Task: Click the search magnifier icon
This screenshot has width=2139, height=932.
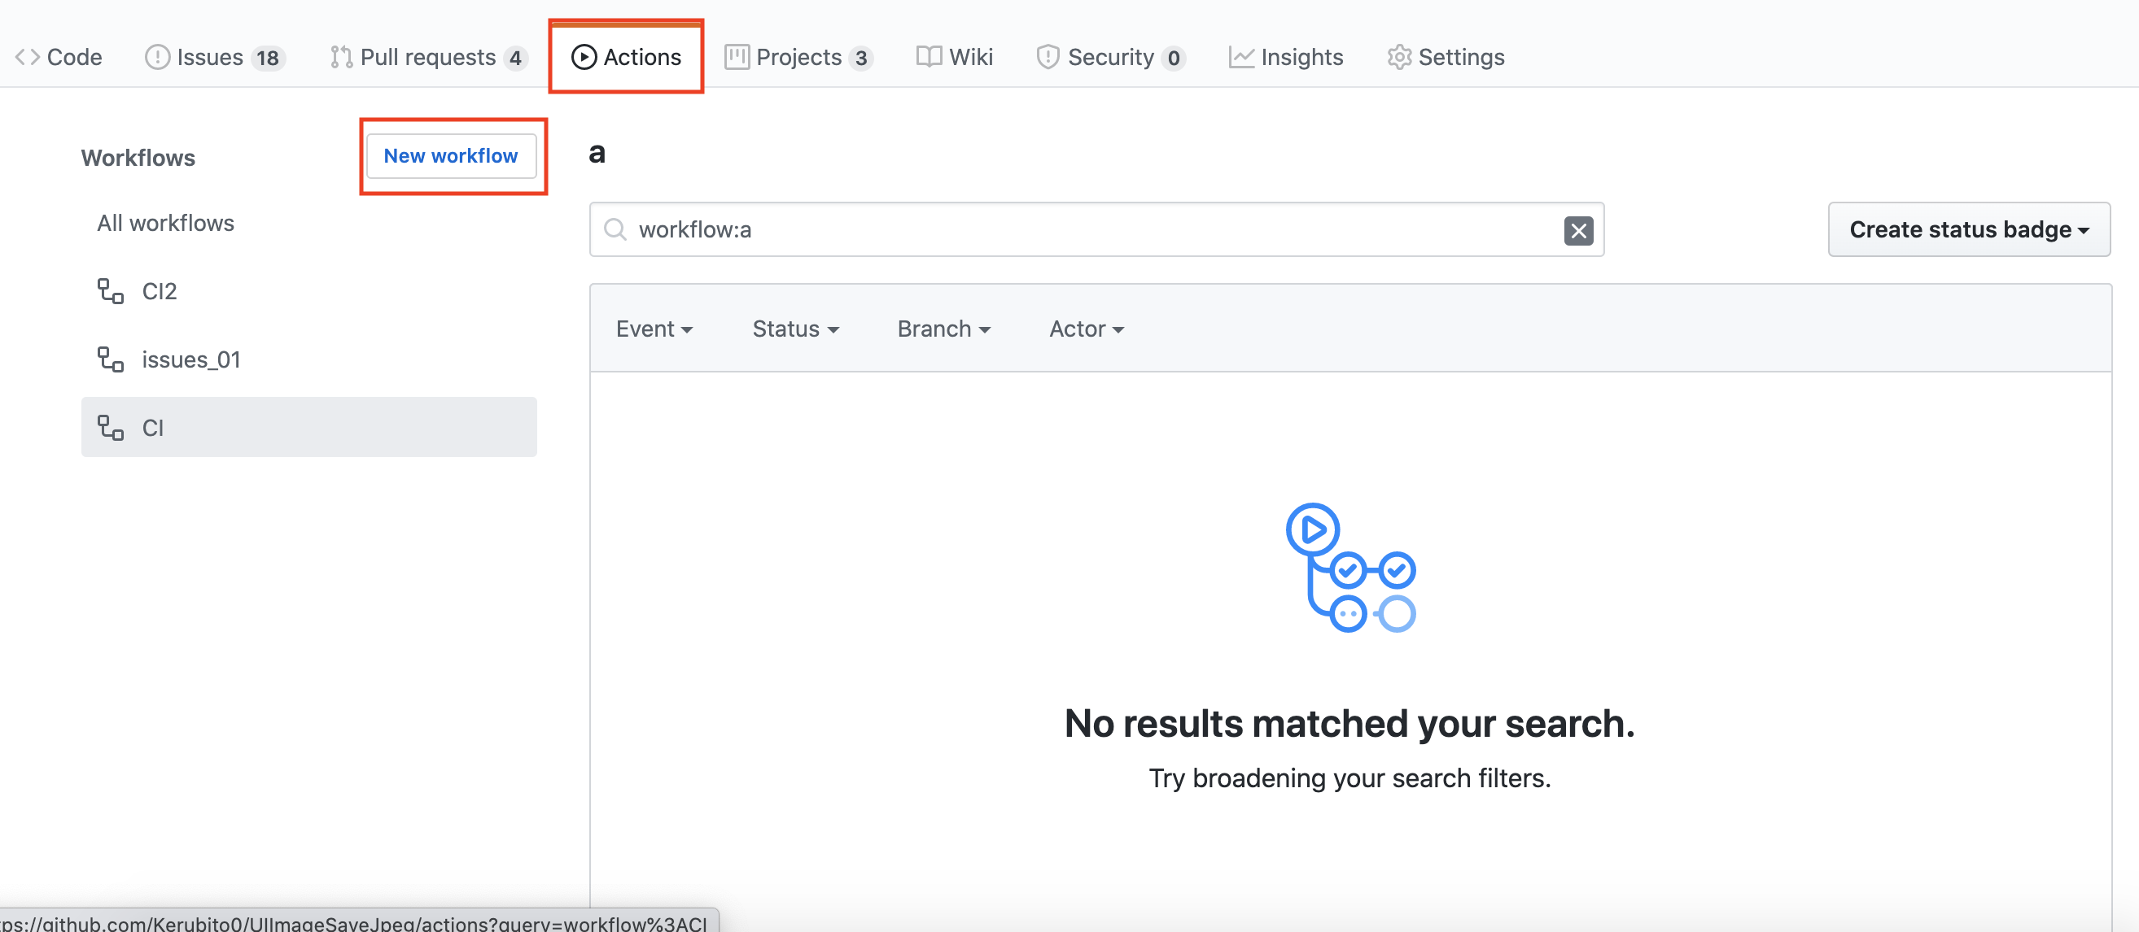Action: click(x=615, y=230)
